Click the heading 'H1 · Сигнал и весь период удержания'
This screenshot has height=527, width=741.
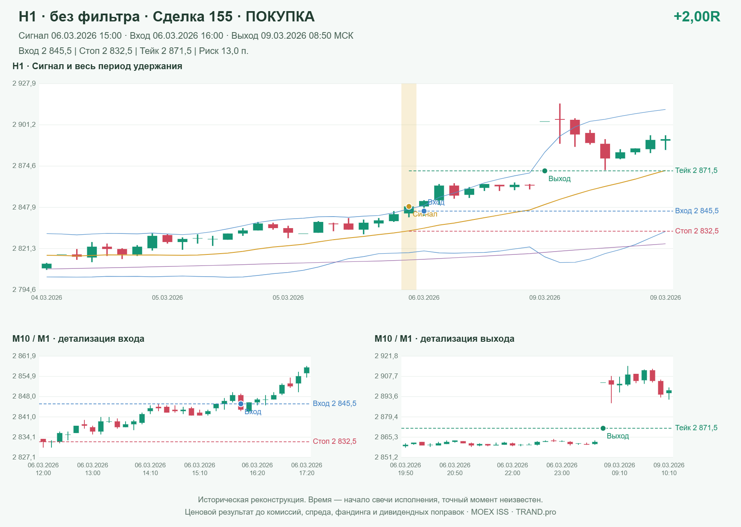click(97, 66)
